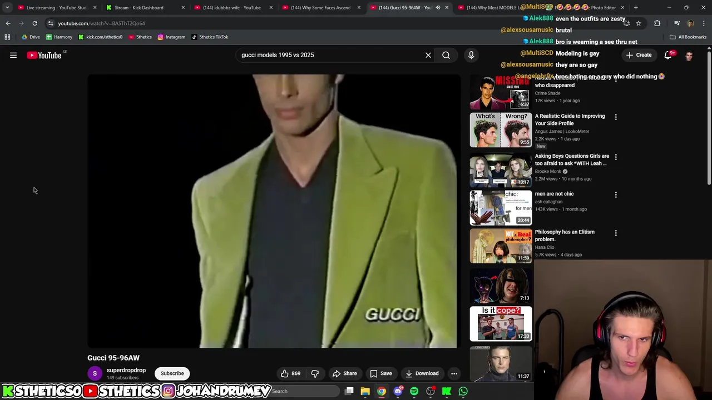Open the Instagram bookmark
Image resolution: width=712 pixels, height=400 pixels.
pyautogui.click(x=171, y=37)
